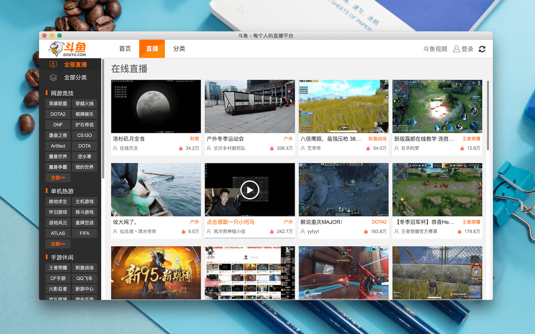Click sidebar vertical scrollbar
This screenshot has height=334, width=535.
[x=103, y=119]
